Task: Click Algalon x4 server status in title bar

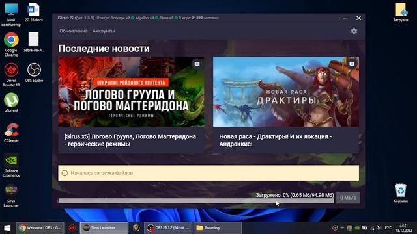Action: click(x=147, y=18)
